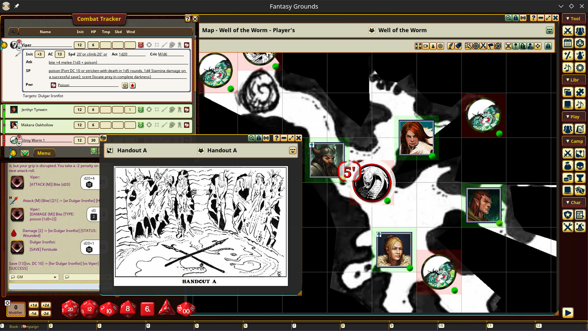The width and height of the screenshot is (588, 331).
Task: Click the green checkmark toggle beside Menu
Action: (25, 153)
